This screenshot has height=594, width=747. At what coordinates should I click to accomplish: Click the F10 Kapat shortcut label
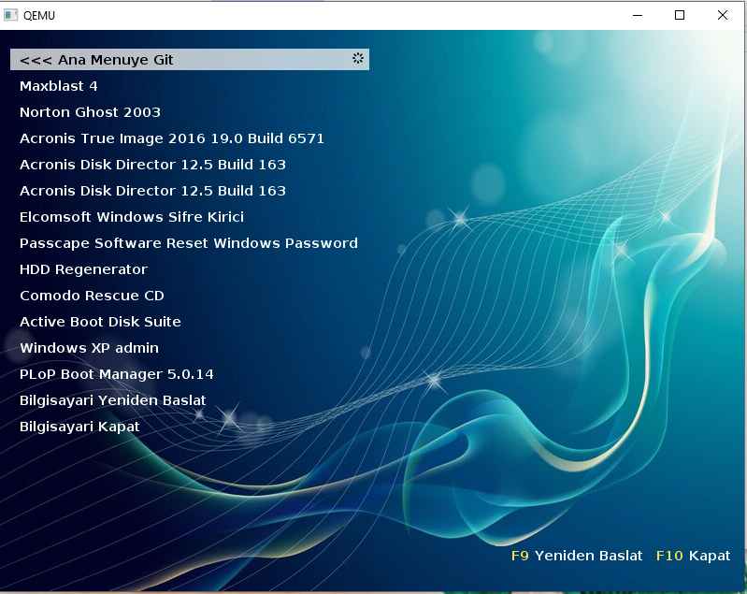[x=693, y=556]
